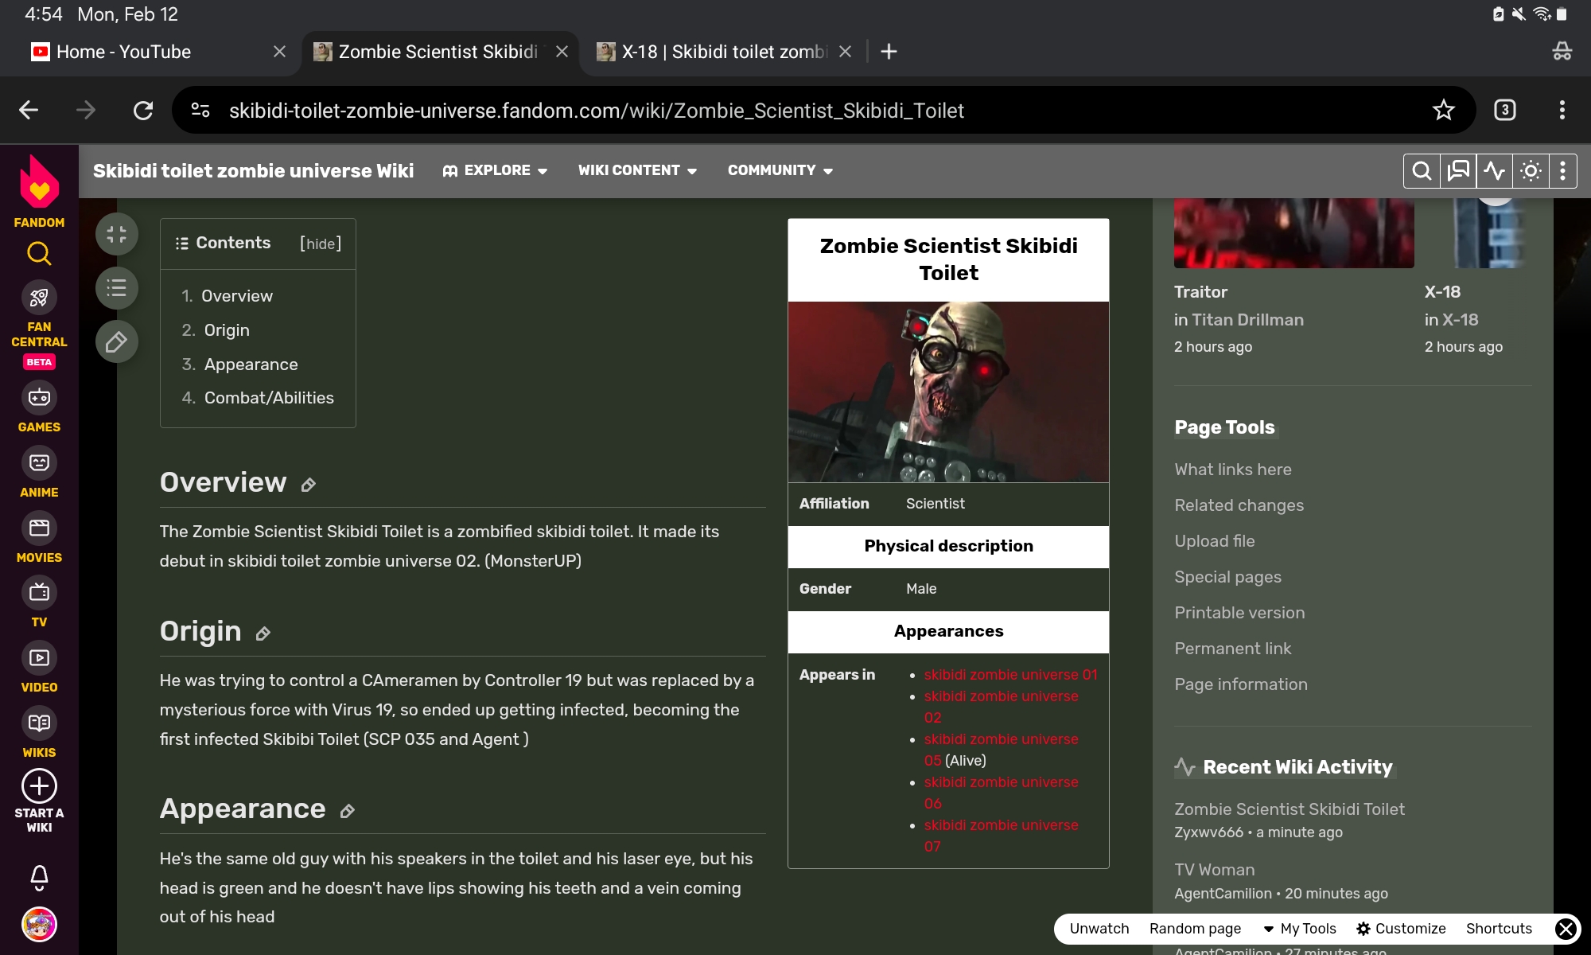Click the notifications bell icon
Viewport: 1591px width, 955px height.
pyautogui.click(x=39, y=877)
